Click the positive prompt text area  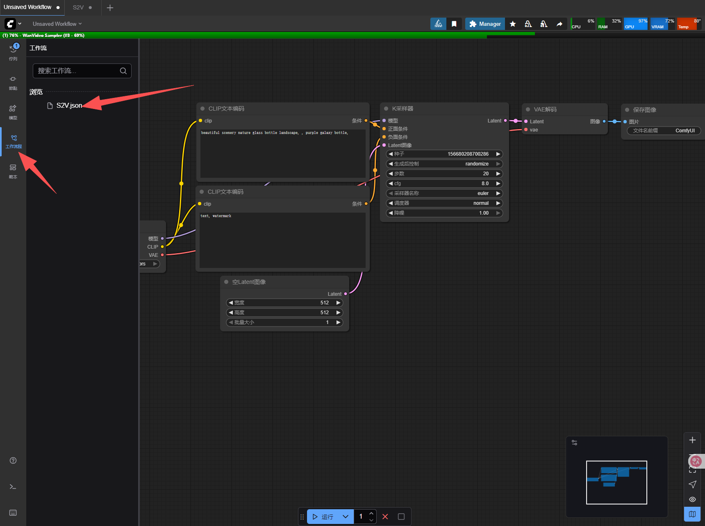point(282,154)
